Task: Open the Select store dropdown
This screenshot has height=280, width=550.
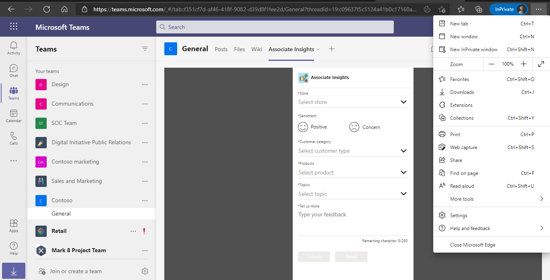Action: tap(353, 102)
